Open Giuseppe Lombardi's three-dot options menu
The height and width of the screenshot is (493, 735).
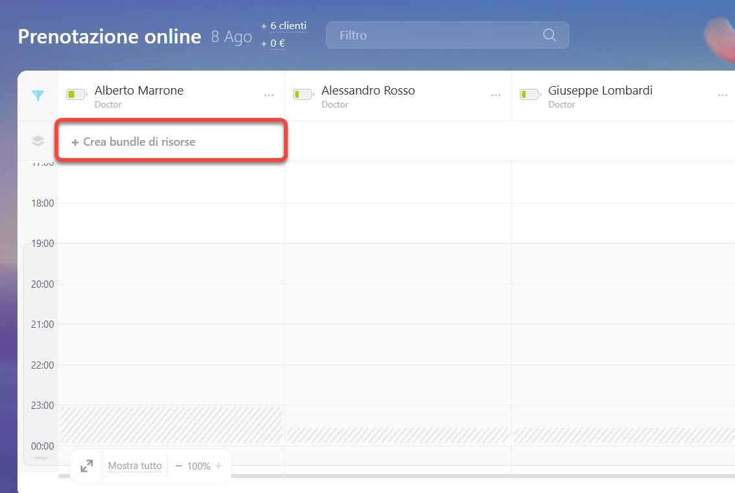(x=723, y=95)
